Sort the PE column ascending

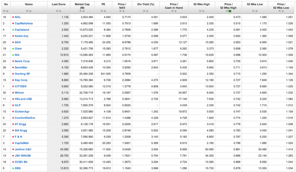point(105,11)
